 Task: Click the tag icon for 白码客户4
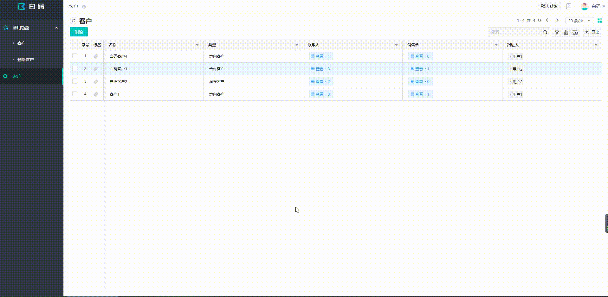tap(96, 56)
